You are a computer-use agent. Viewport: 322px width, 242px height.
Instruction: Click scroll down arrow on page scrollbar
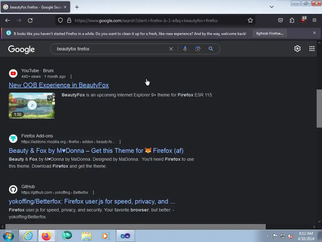(319, 222)
